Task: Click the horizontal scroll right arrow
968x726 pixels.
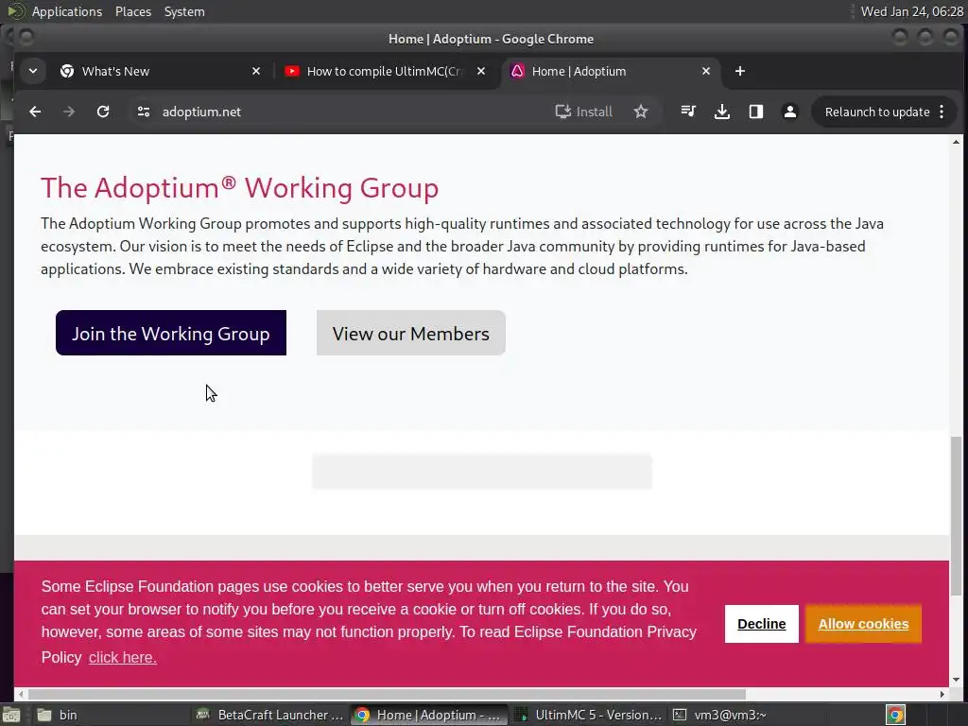Action: (x=942, y=694)
